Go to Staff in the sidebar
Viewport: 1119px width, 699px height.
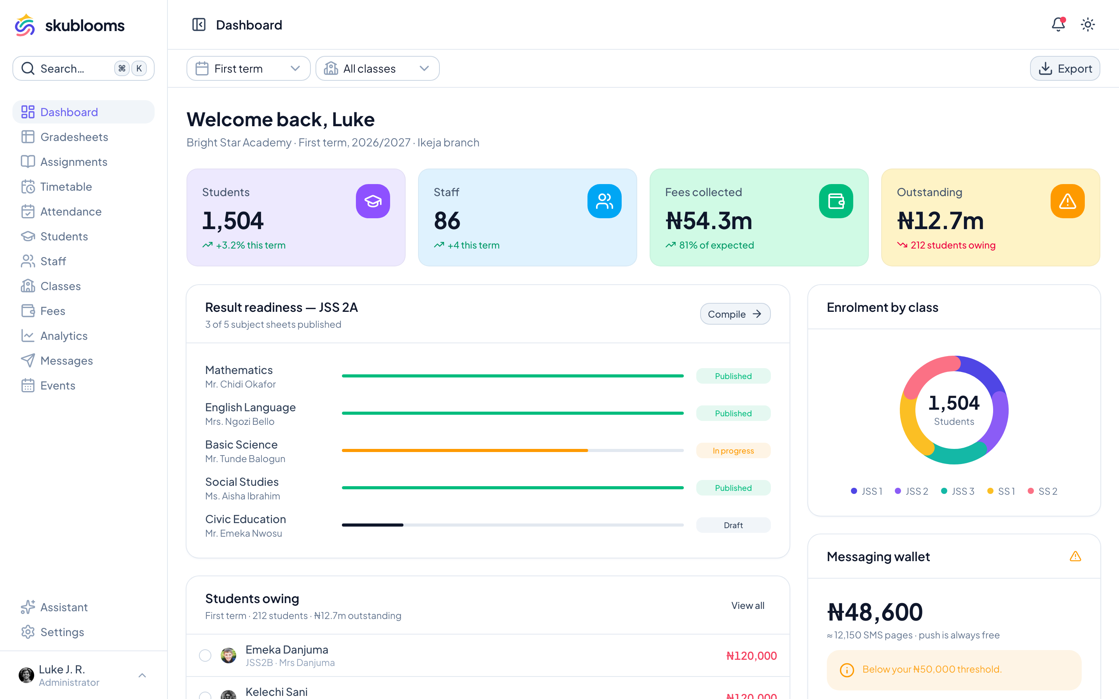click(x=83, y=261)
